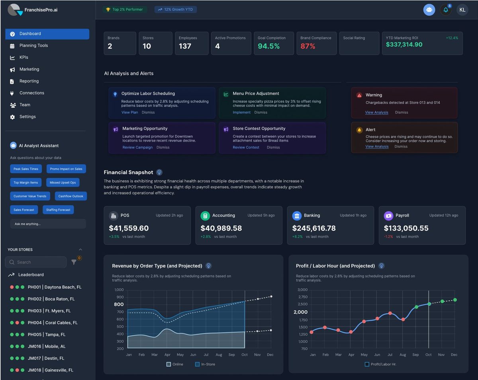Ask about Peak Sales Times
The width and height of the screenshot is (478, 380).
tap(26, 169)
